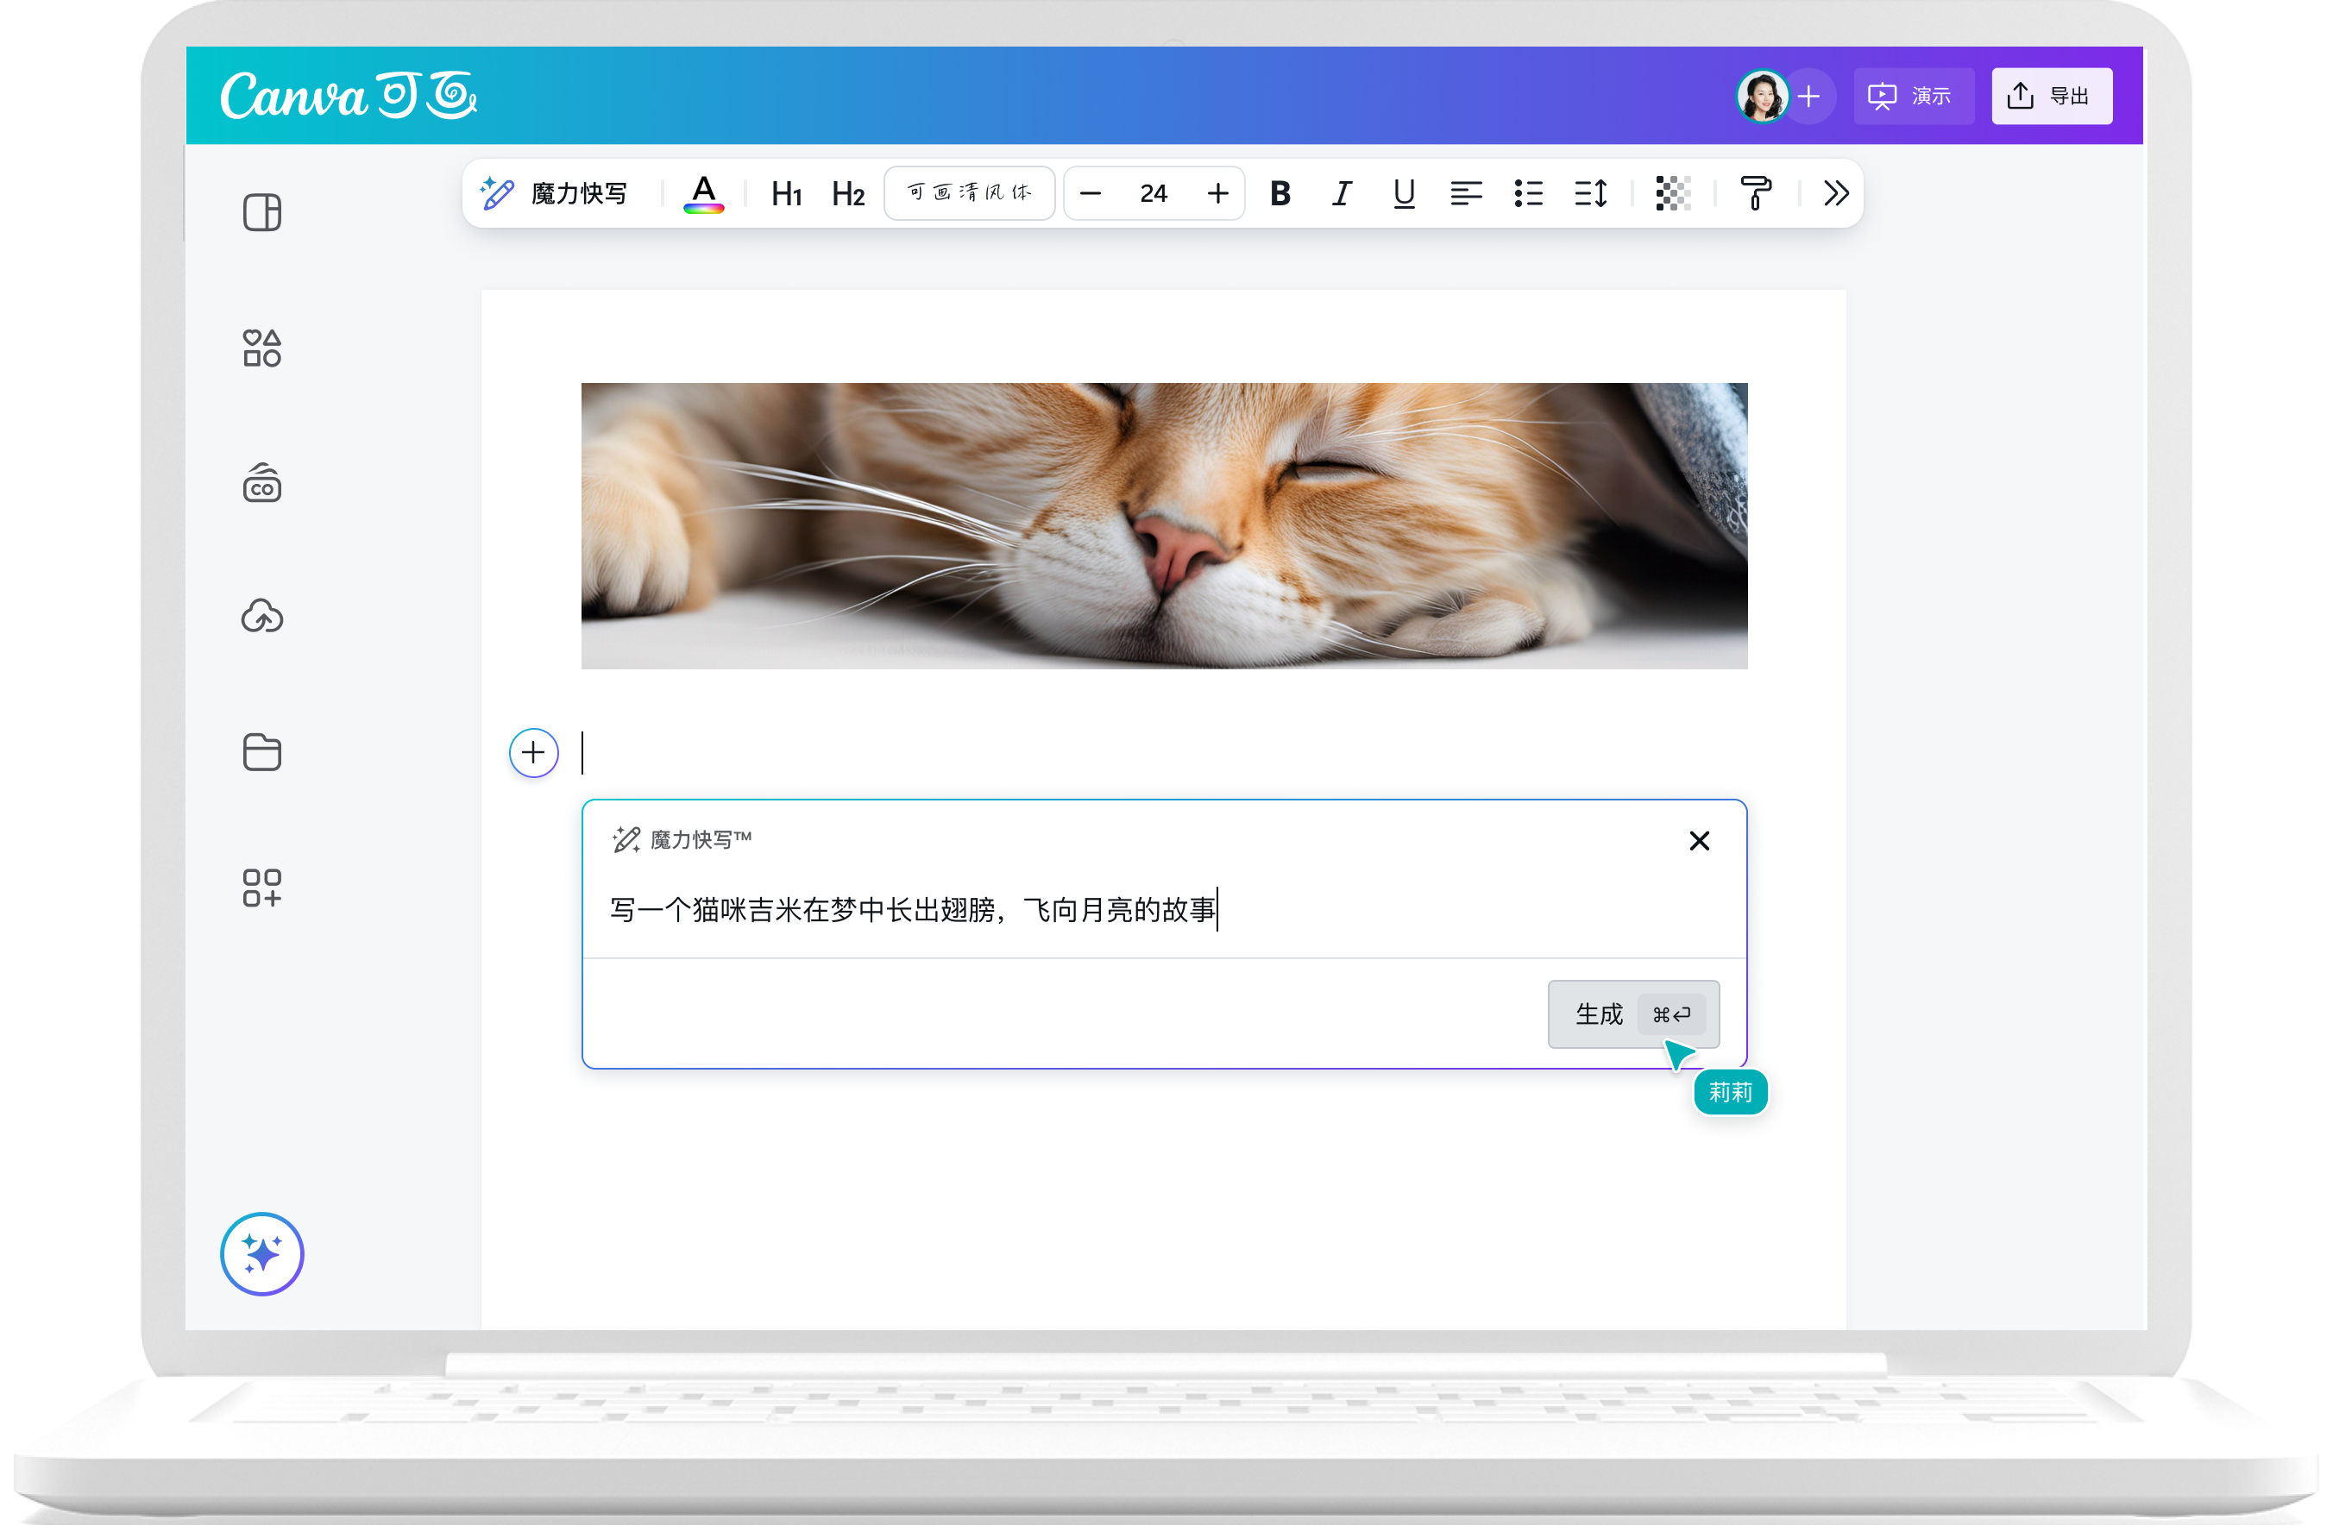Select the sleeping cat image
This screenshot has width=2333, height=1525.
pos(1164,525)
